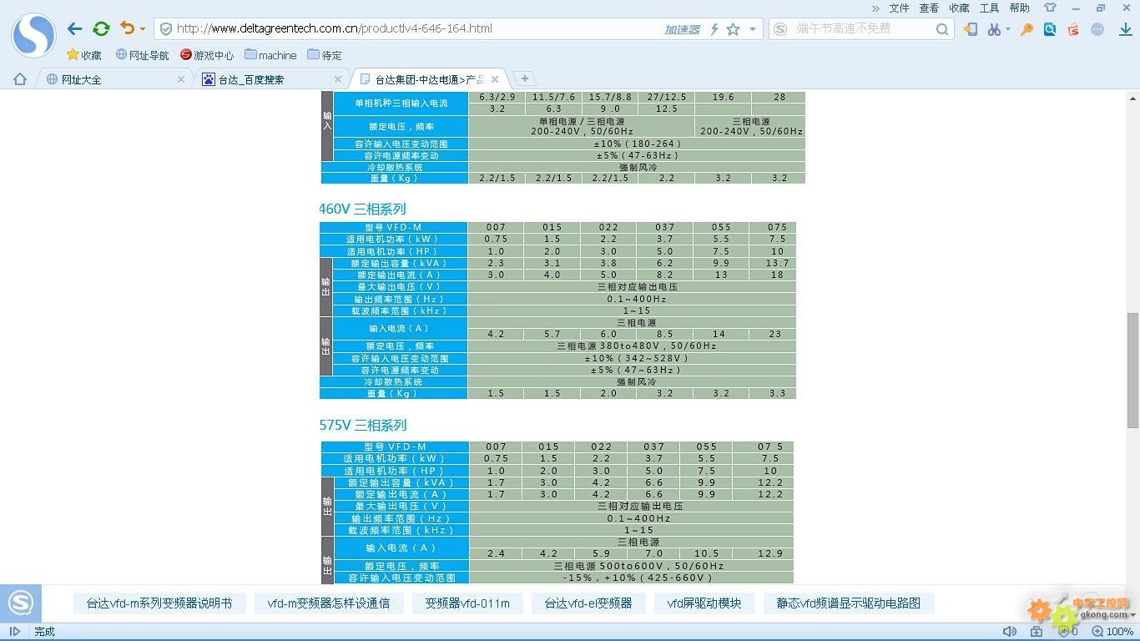The image size is (1140, 641).
Task: Bookmark page with the star icon
Action: [x=733, y=29]
